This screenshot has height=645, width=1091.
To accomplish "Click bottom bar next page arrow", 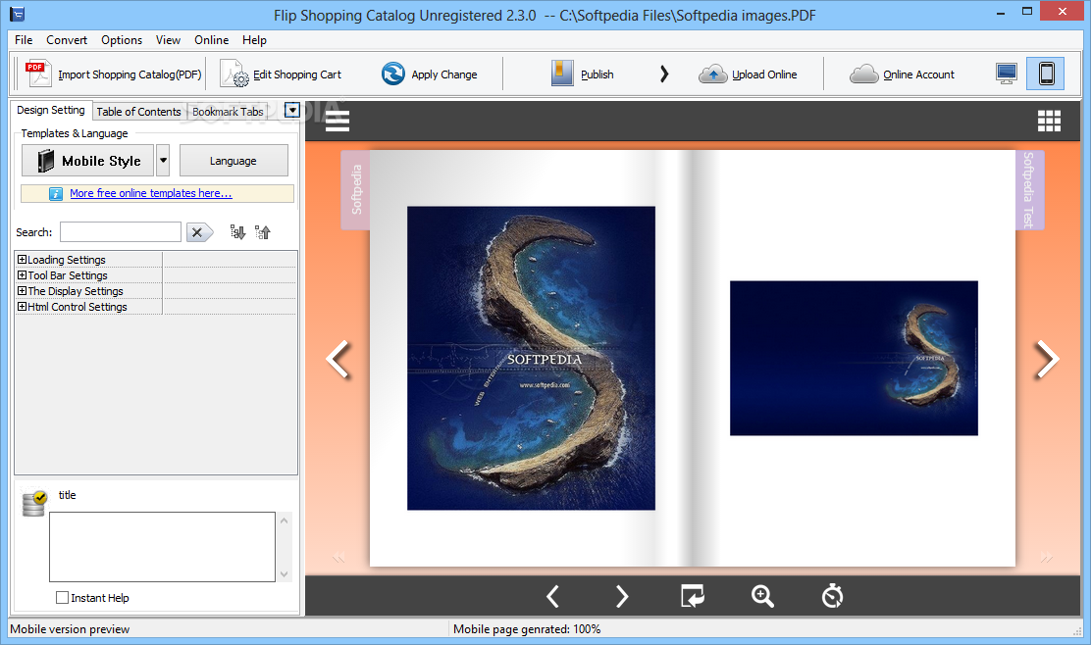I will (622, 596).
